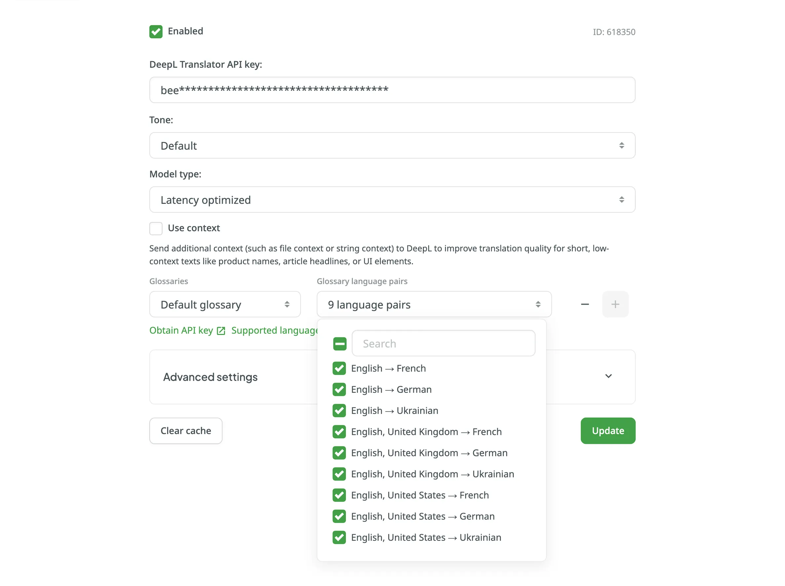The height and width of the screenshot is (586, 785).
Task: Deselect English, United Kingdom → German pair
Action: point(339,453)
